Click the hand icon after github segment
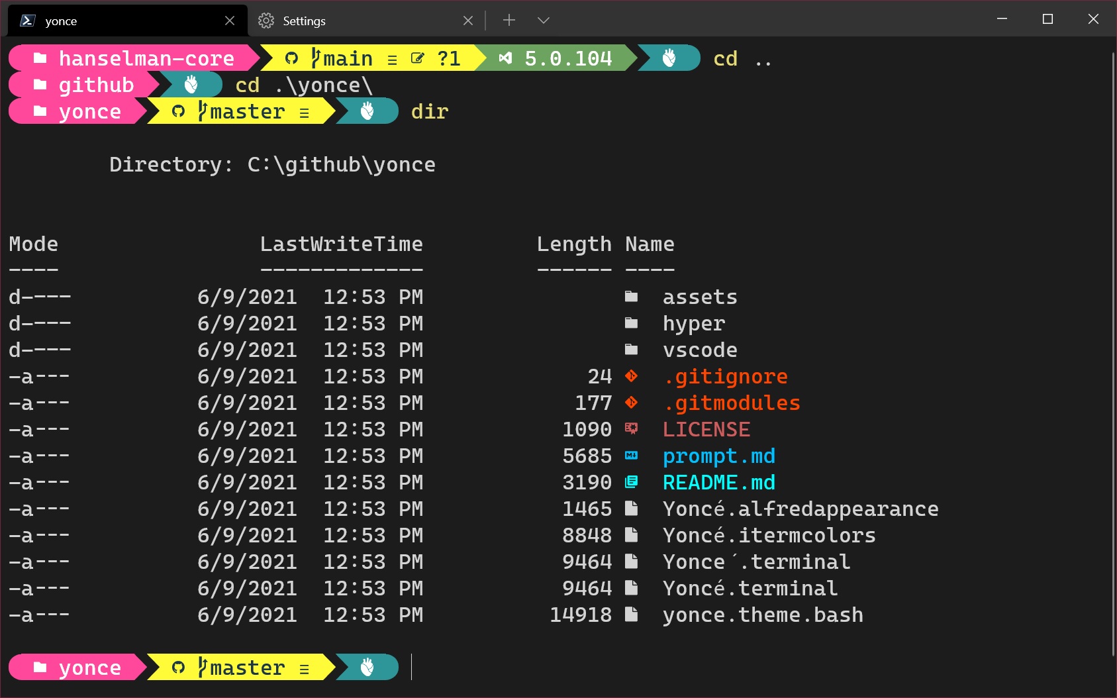Screen dimensions: 1117x698 (191, 85)
